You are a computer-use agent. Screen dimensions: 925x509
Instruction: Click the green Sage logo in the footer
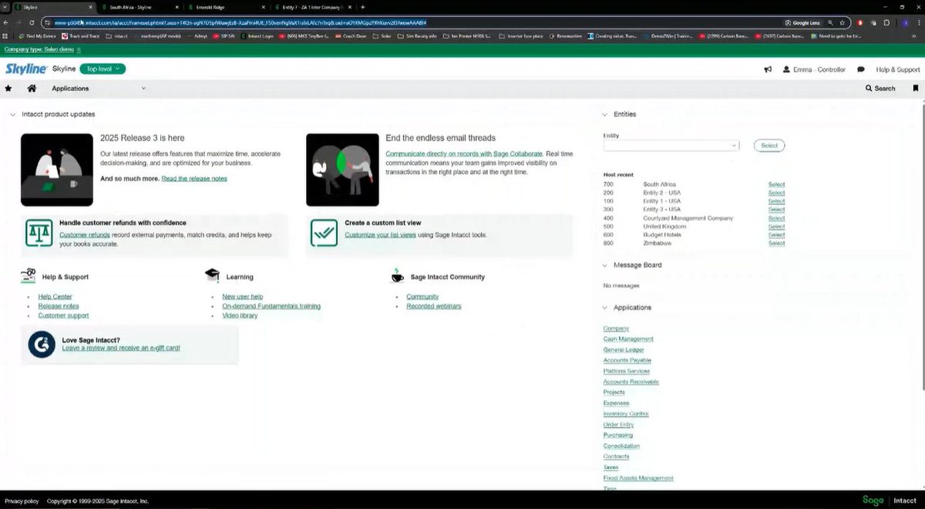tap(873, 500)
